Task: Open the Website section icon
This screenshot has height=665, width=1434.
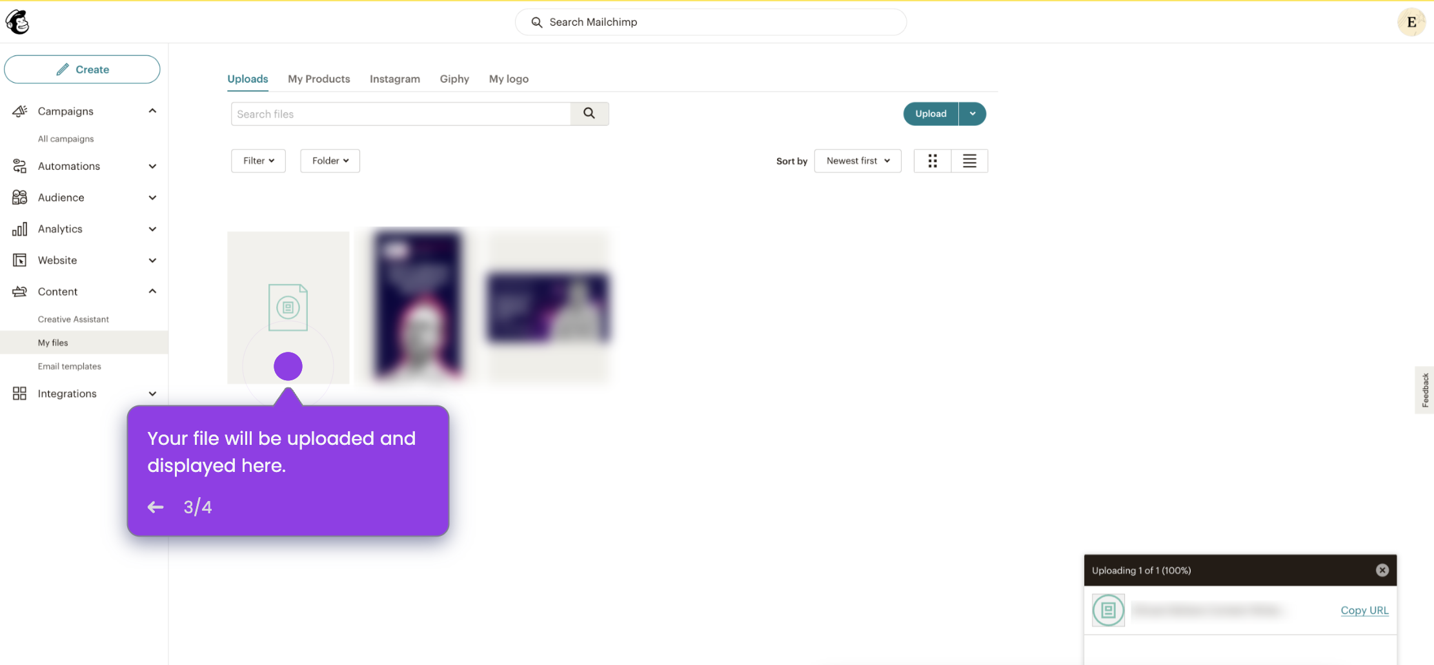Action: tap(19, 260)
